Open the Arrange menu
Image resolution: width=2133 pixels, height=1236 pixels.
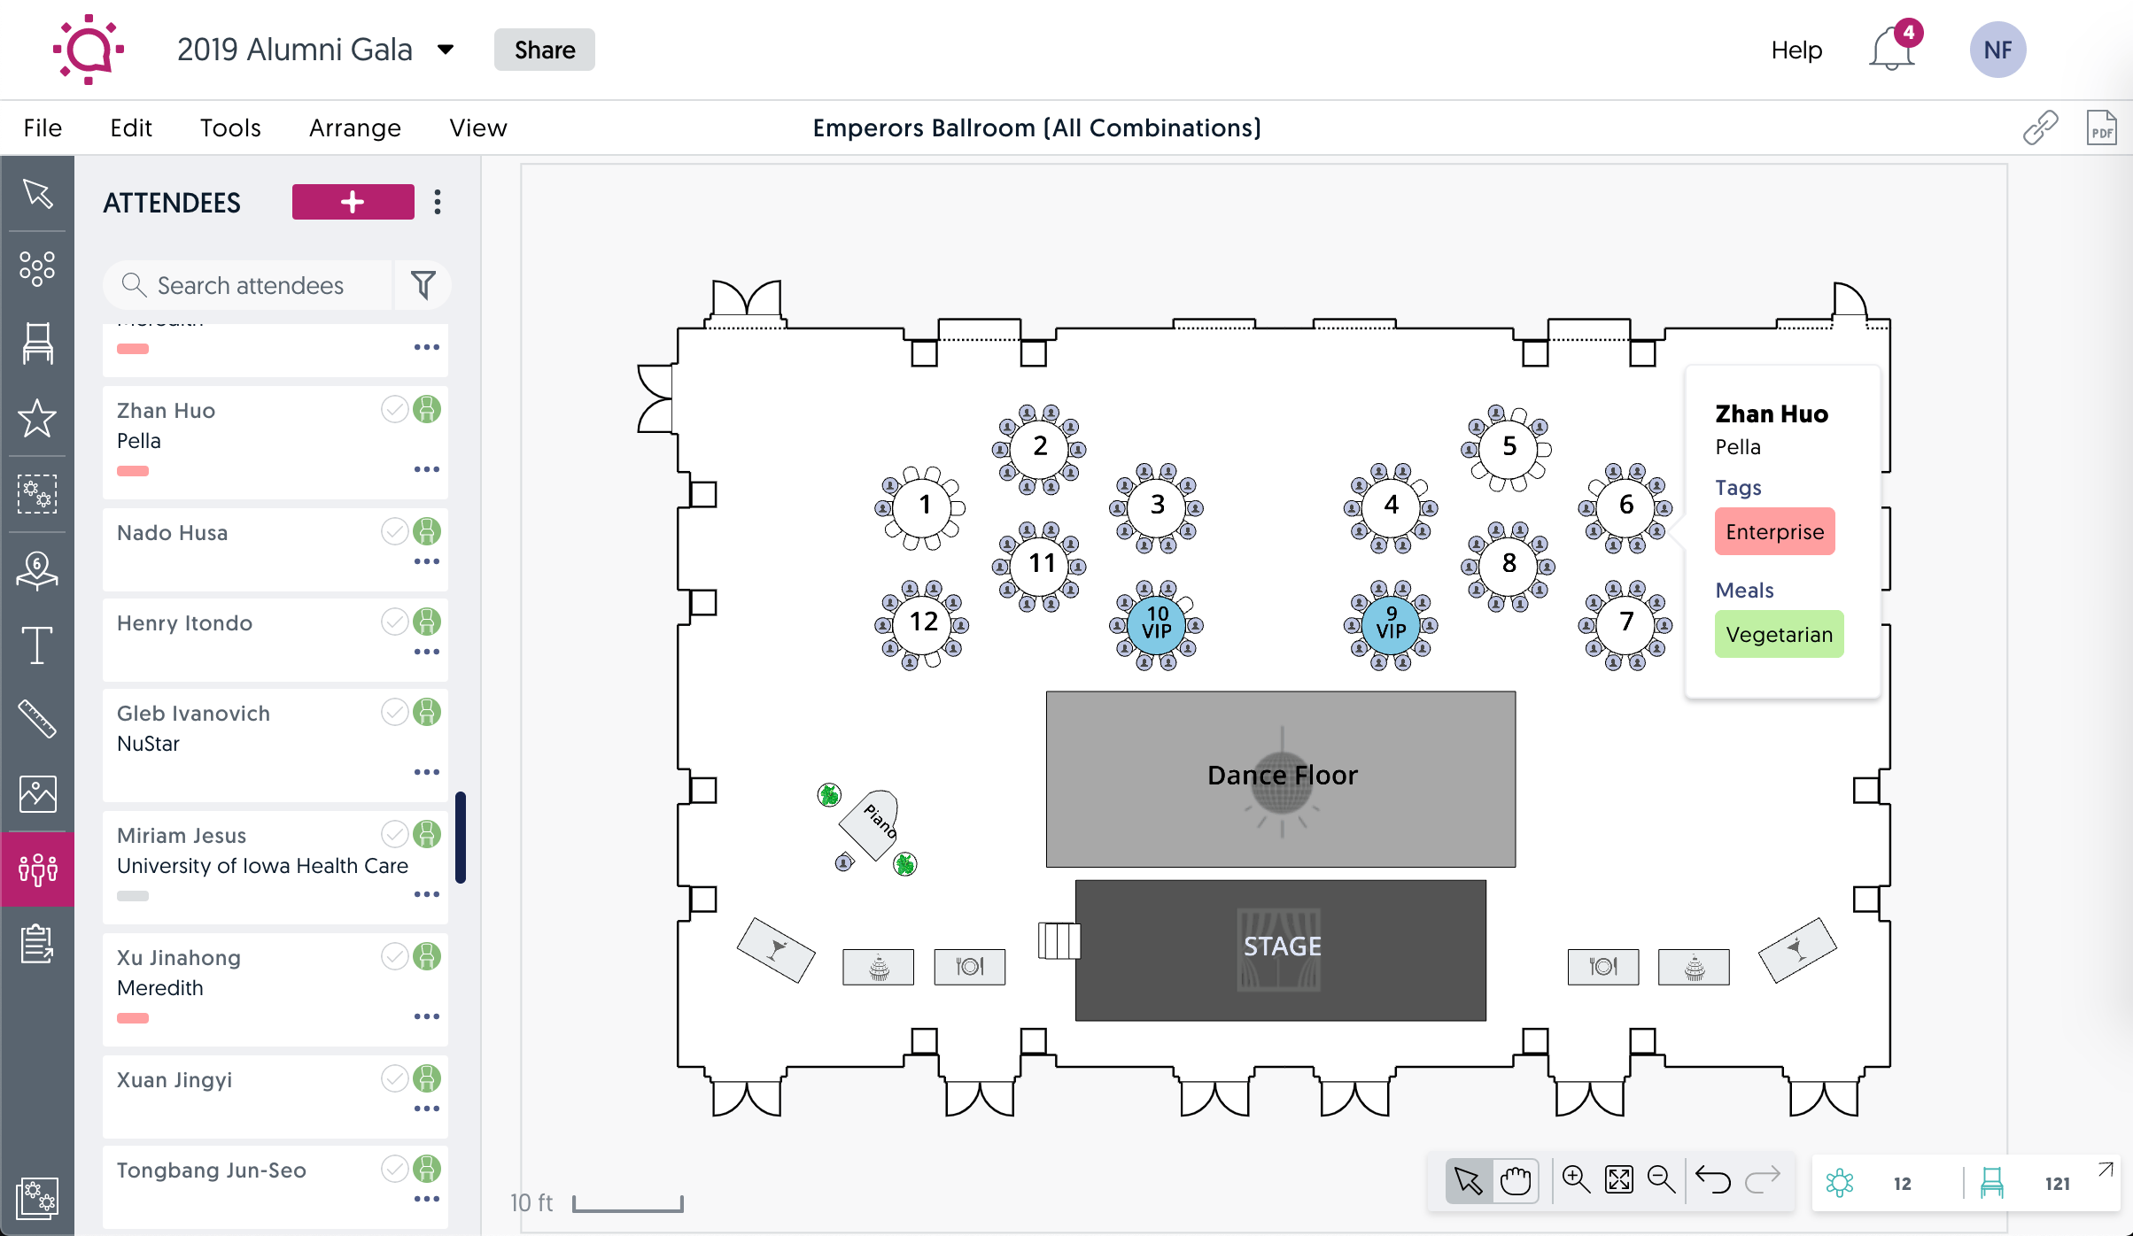click(355, 128)
